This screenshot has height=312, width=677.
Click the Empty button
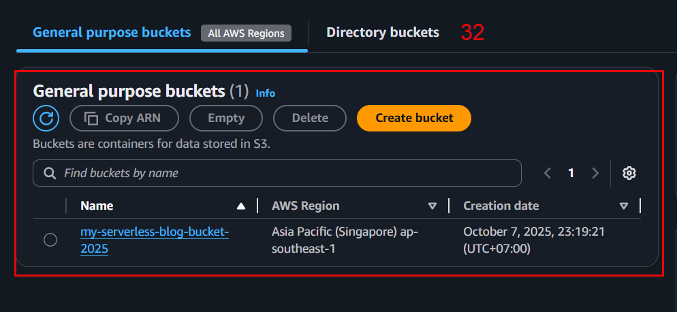[x=226, y=118]
